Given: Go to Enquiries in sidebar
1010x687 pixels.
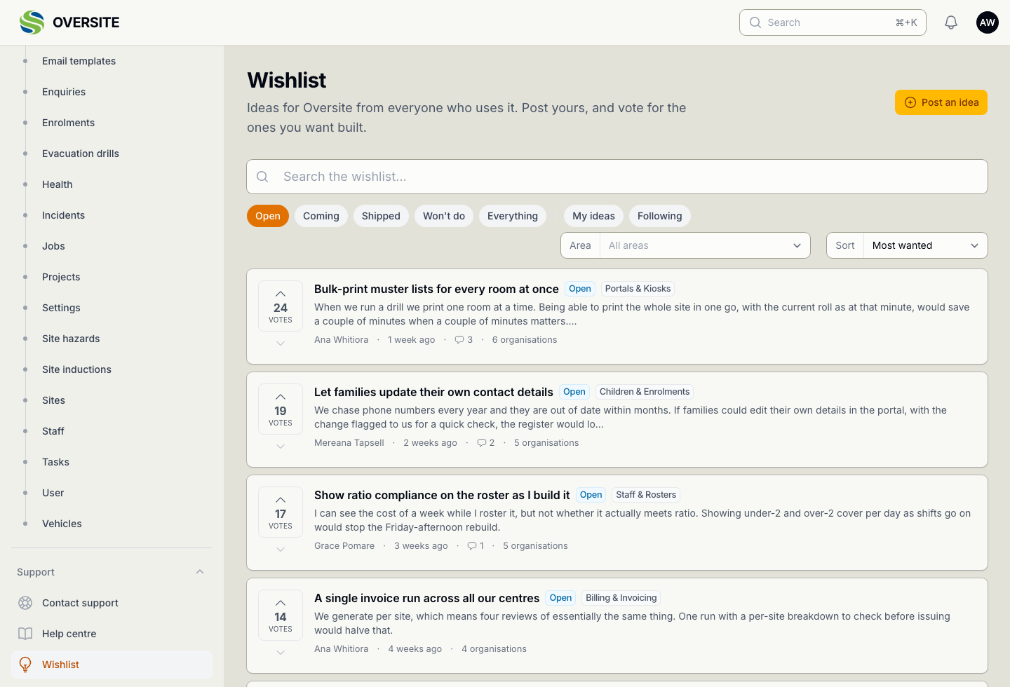Looking at the screenshot, I should 64,92.
